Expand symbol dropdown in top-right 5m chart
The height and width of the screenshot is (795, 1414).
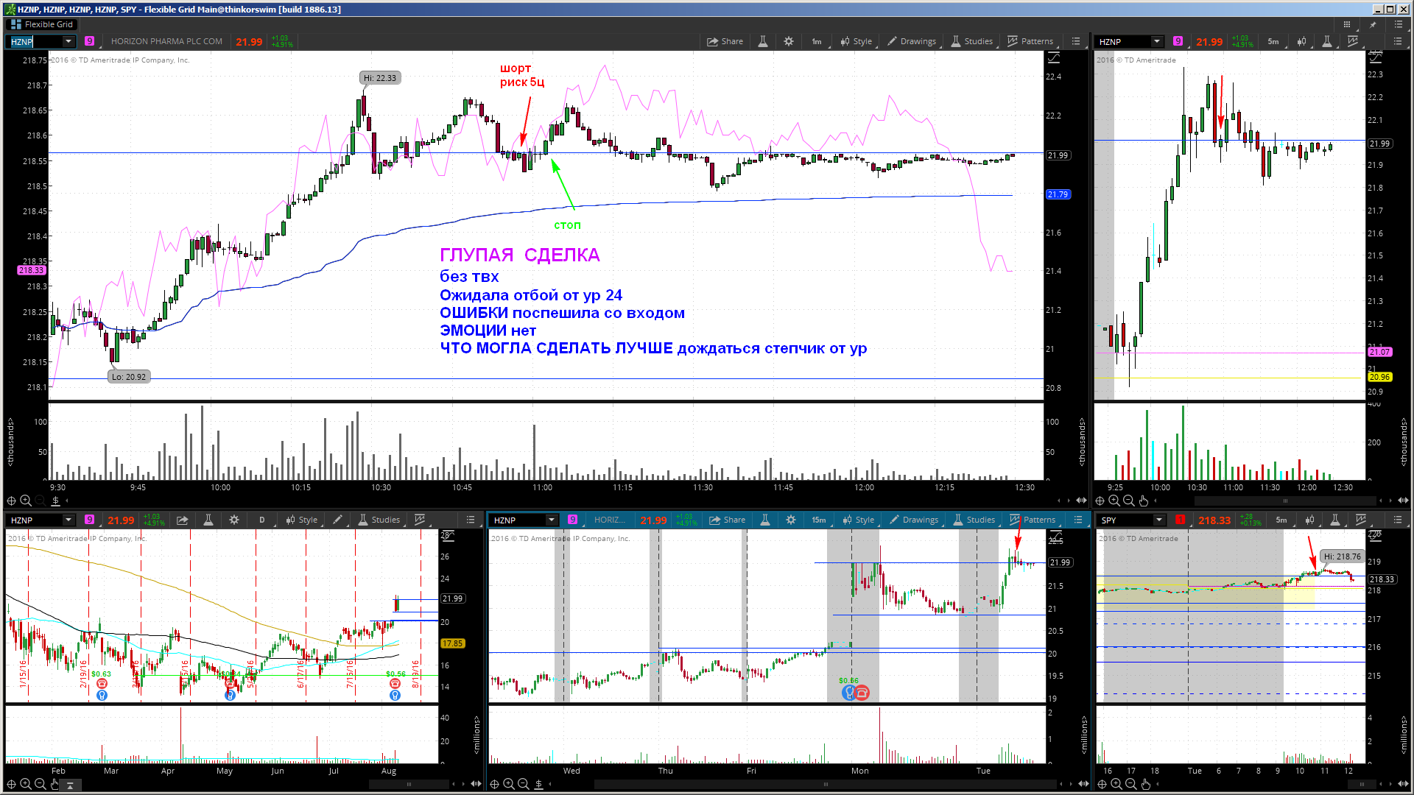(x=1157, y=41)
